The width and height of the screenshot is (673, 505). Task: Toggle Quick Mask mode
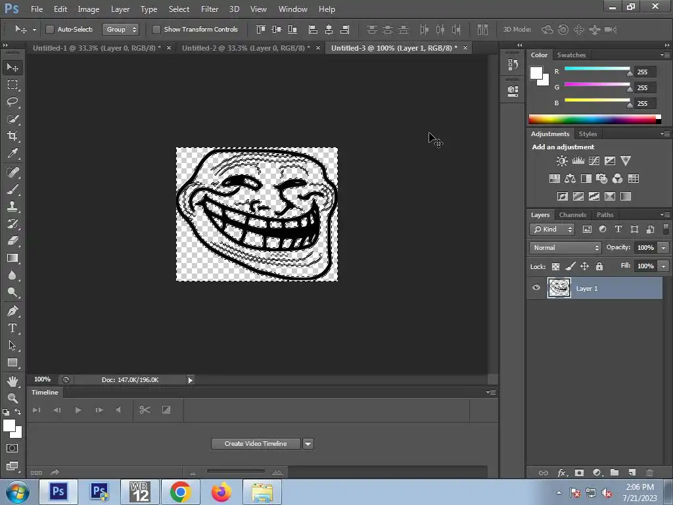(12, 448)
